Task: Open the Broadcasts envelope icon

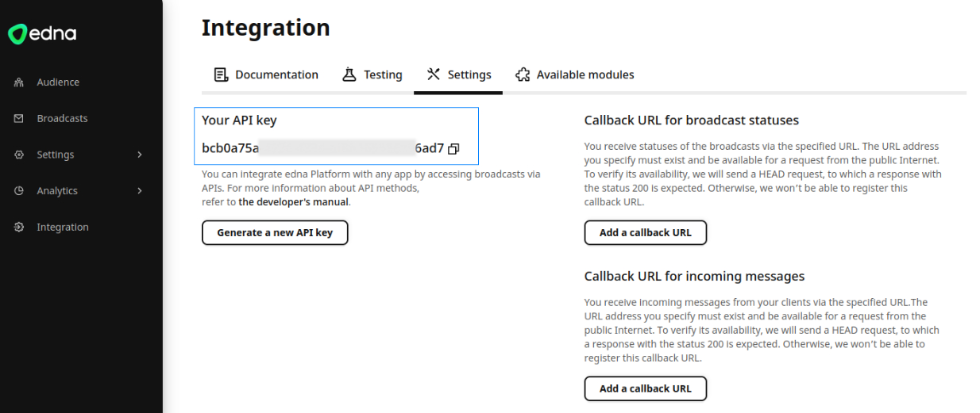Action: pyautogui.click(x=19, y=119)
